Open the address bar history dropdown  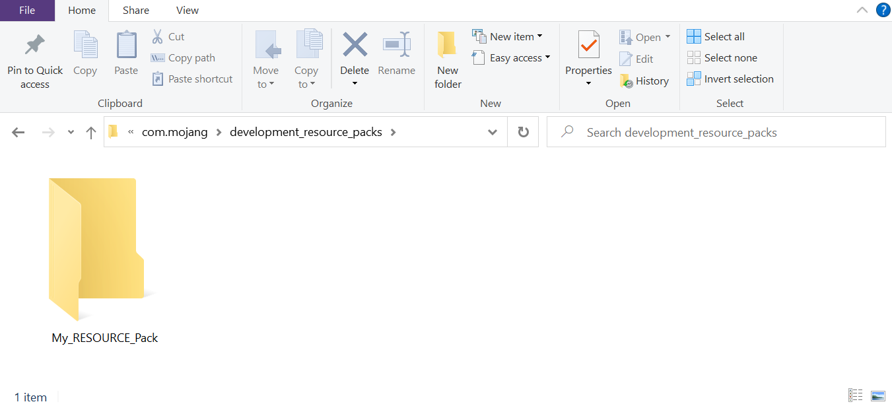pyautogui.click(x=492, y=131)
